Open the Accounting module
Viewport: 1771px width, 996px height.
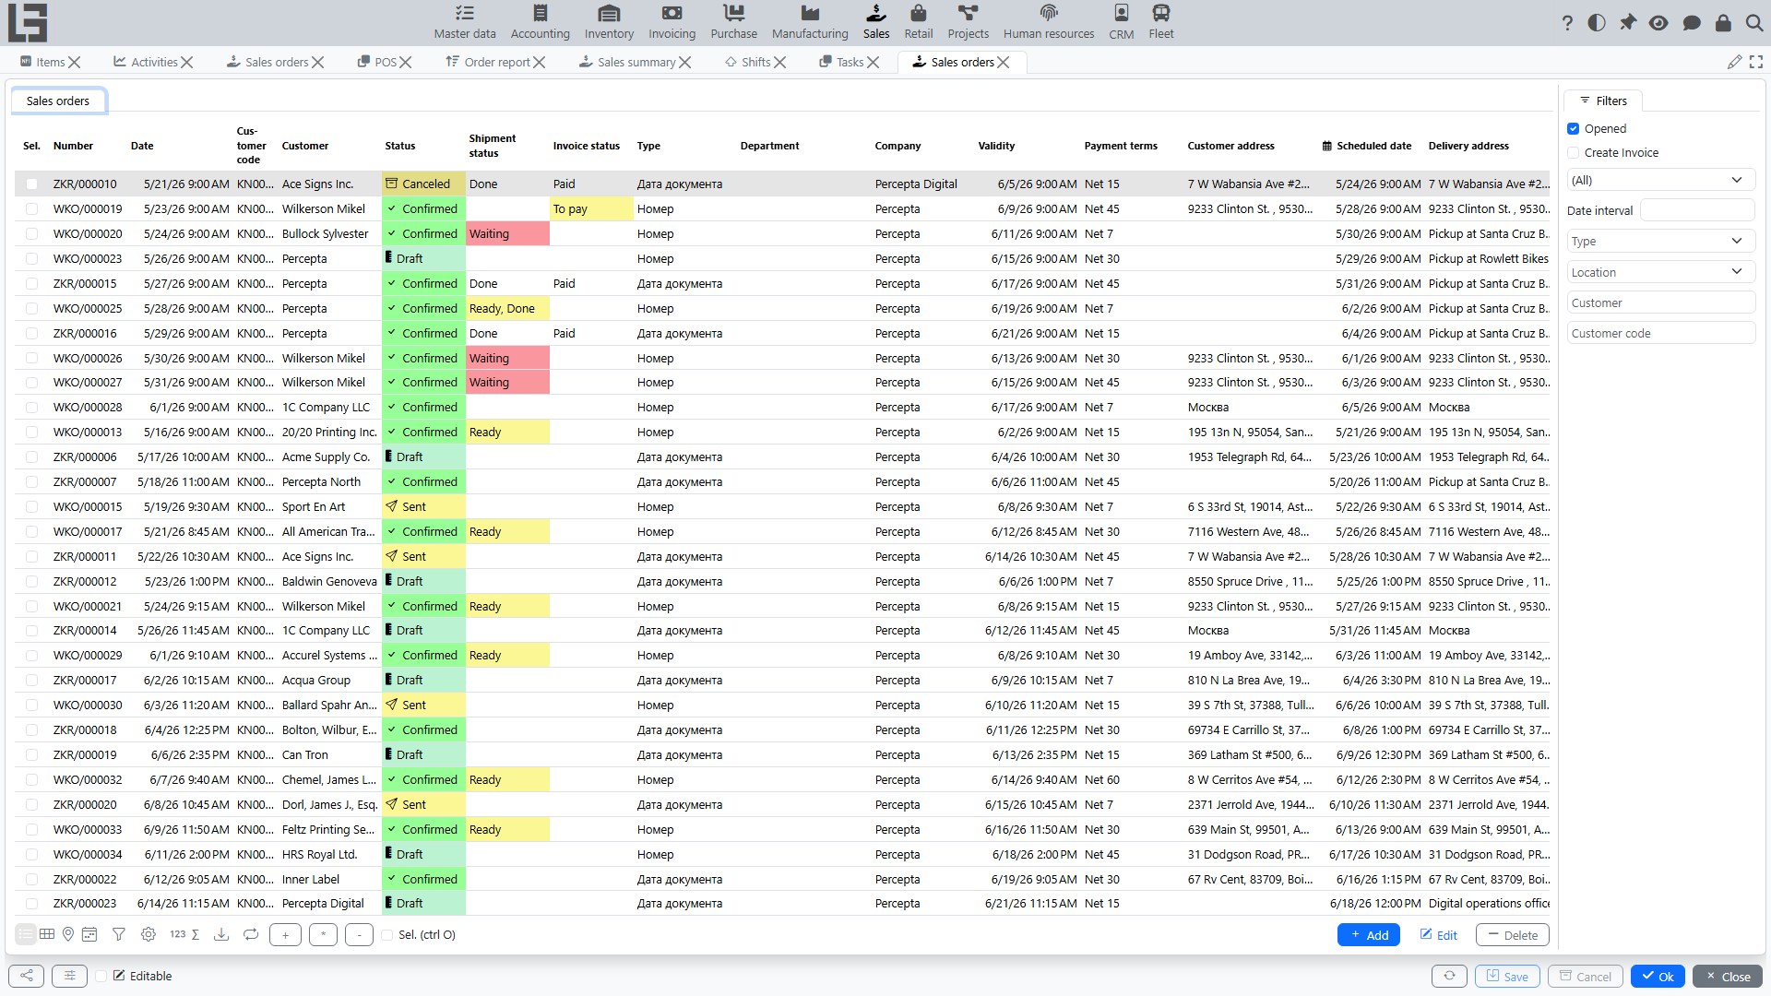point(540,22)
